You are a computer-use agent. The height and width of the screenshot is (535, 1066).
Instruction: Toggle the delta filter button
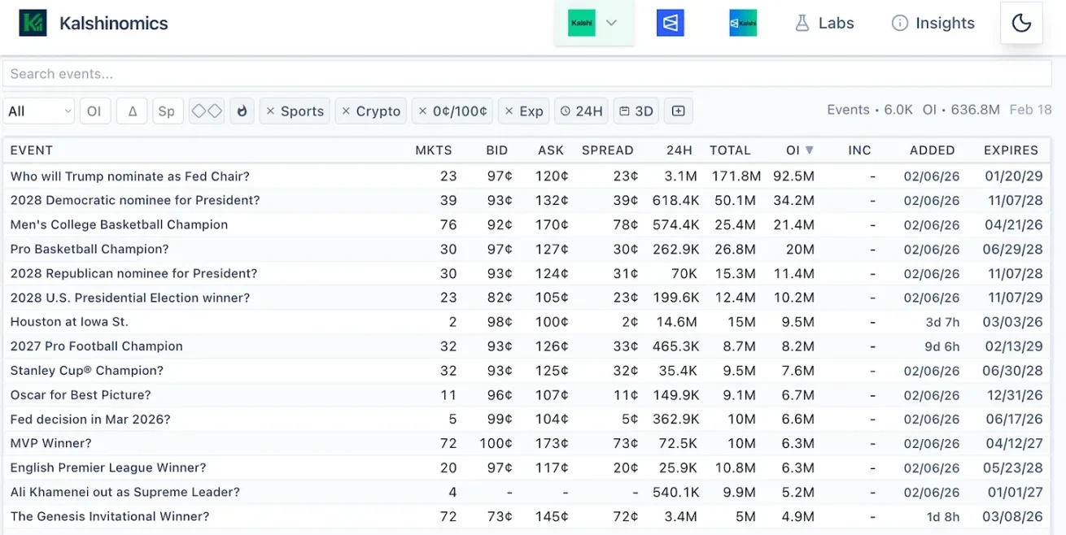tap(132, 111)
